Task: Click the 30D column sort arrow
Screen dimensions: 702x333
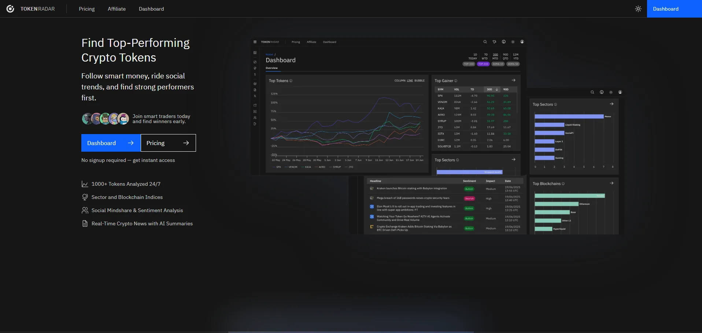Action: 497,89
